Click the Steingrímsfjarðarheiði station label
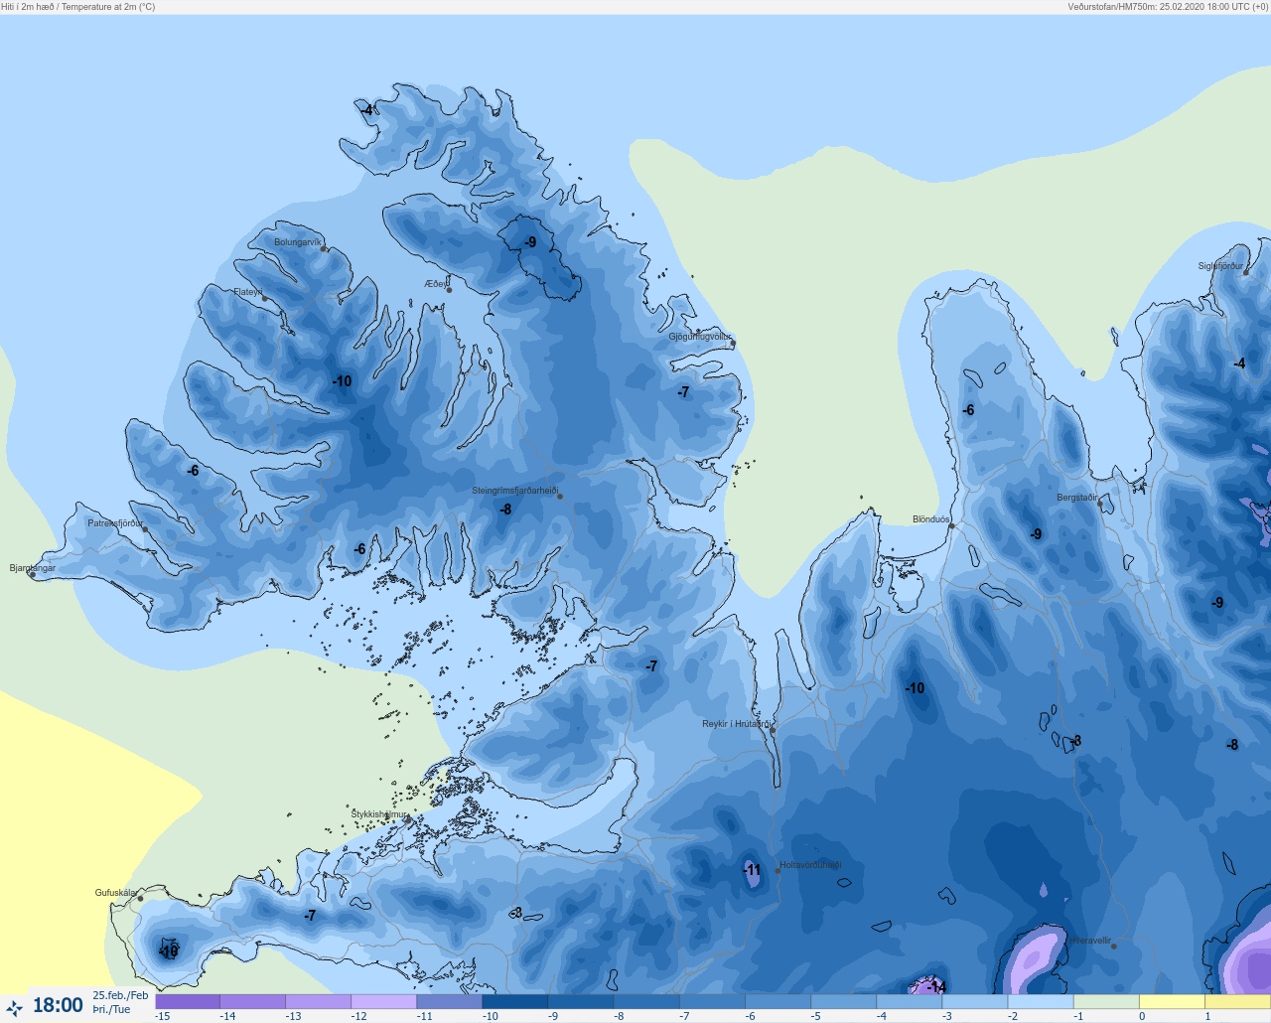This screenshot has width=1271, height=1023. click(x=514, y=491)
